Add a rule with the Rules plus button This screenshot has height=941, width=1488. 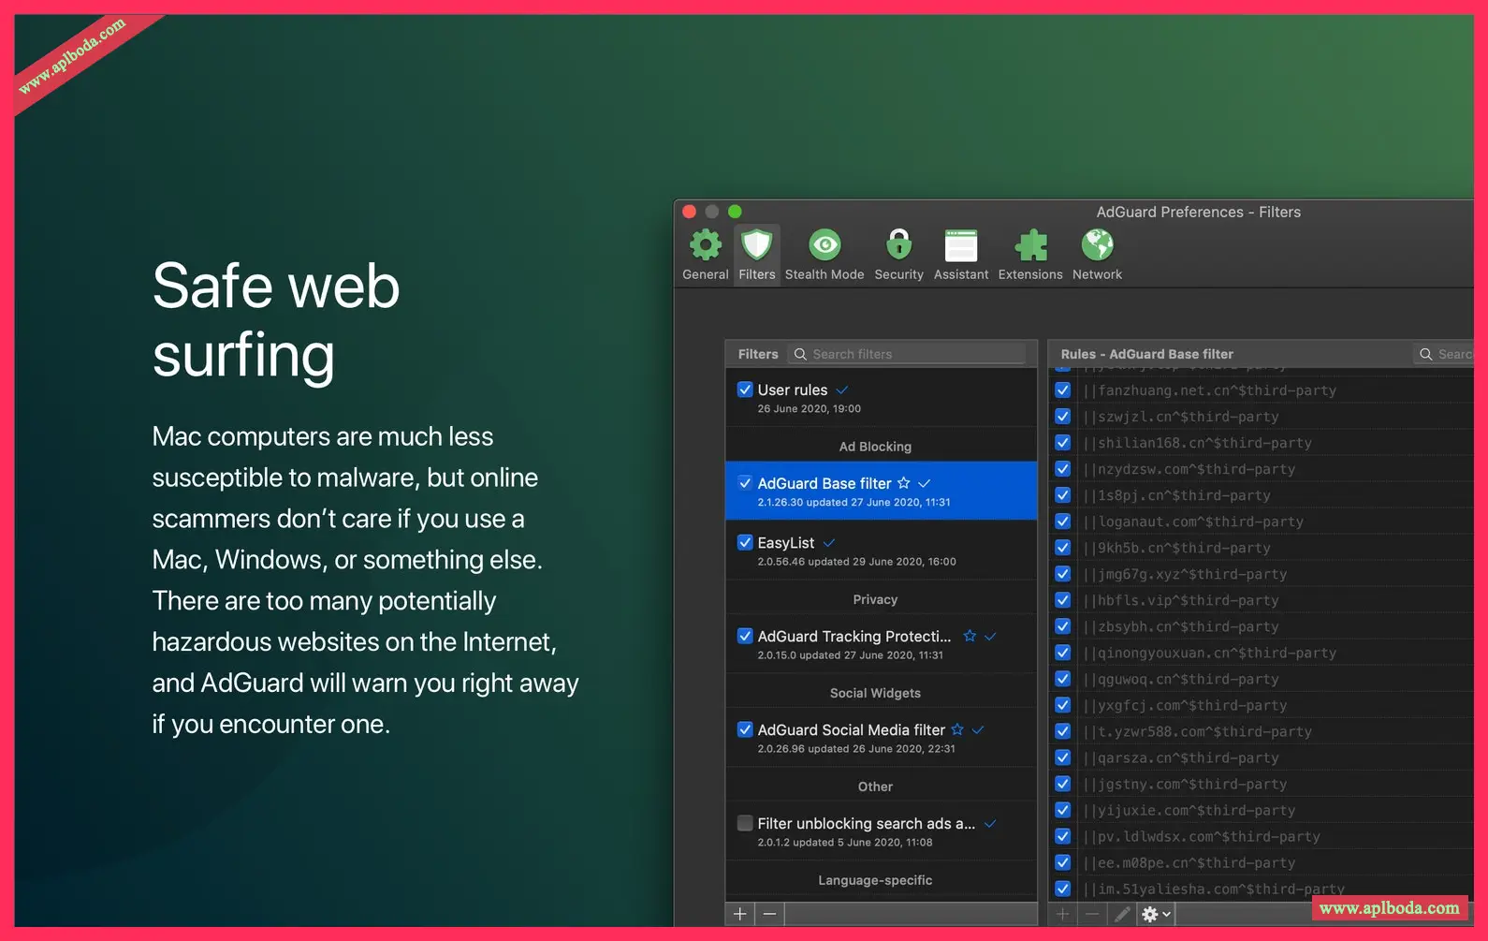click(1063, 914)
